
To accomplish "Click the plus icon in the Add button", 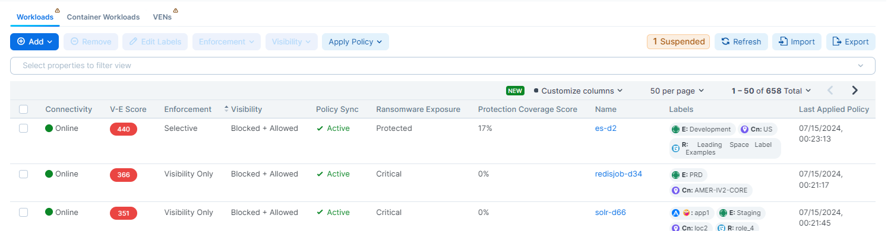I will [21, 41].
